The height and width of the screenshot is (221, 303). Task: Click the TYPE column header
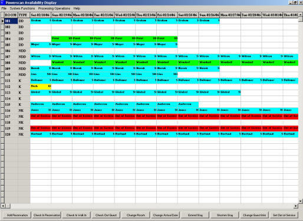(24, 15)
